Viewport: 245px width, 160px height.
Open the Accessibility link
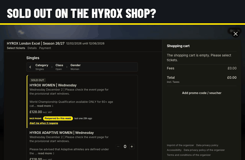pos(174,150)
